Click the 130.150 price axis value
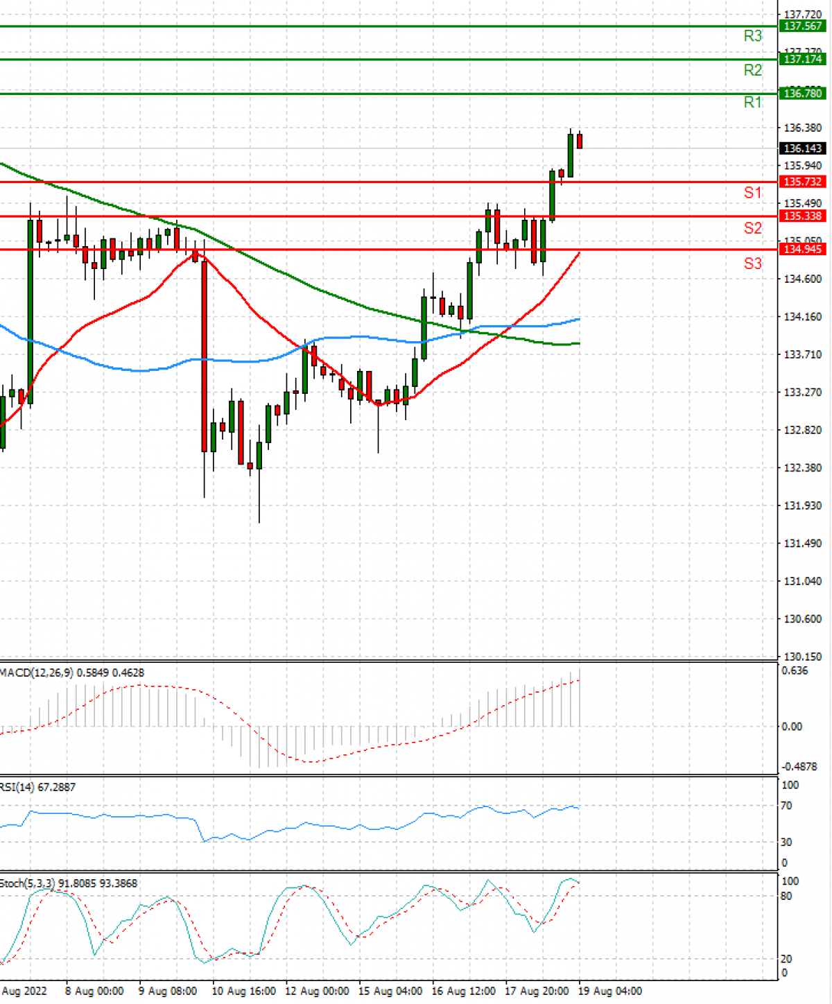 802,657
